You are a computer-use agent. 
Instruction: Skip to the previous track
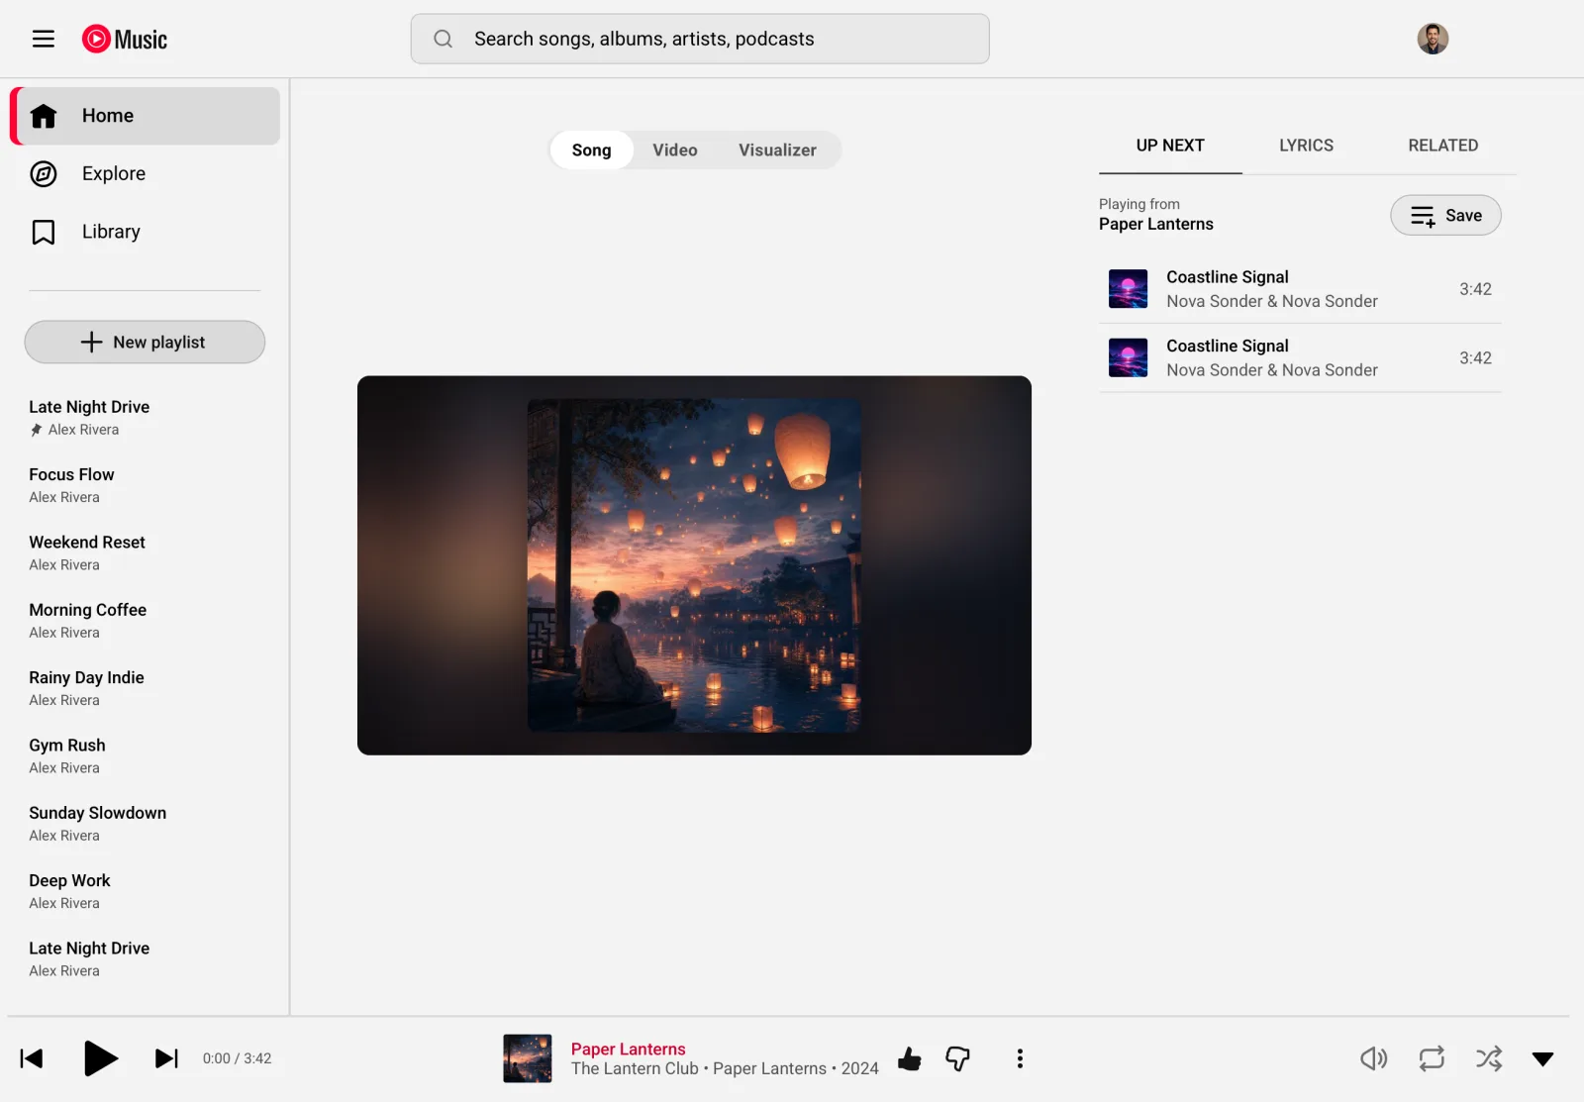(32, 1058)
